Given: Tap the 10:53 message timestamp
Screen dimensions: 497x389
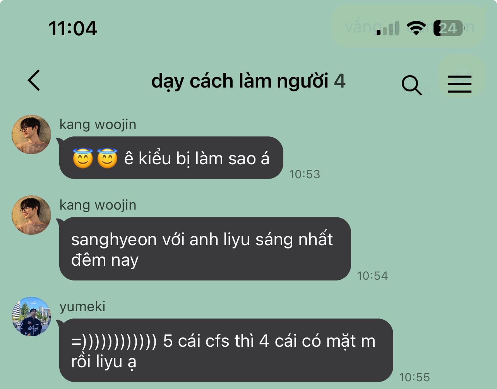Looking at the screenshot, I should (305, 174).
